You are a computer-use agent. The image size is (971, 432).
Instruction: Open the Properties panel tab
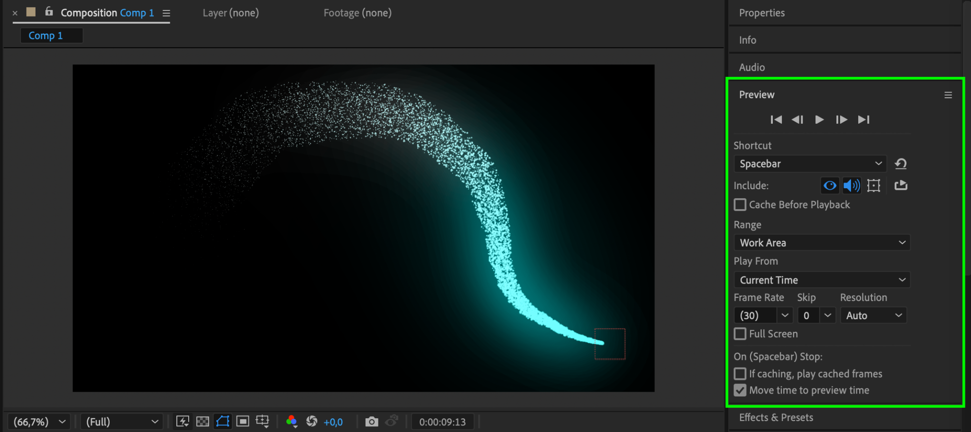tap(762, 13)
